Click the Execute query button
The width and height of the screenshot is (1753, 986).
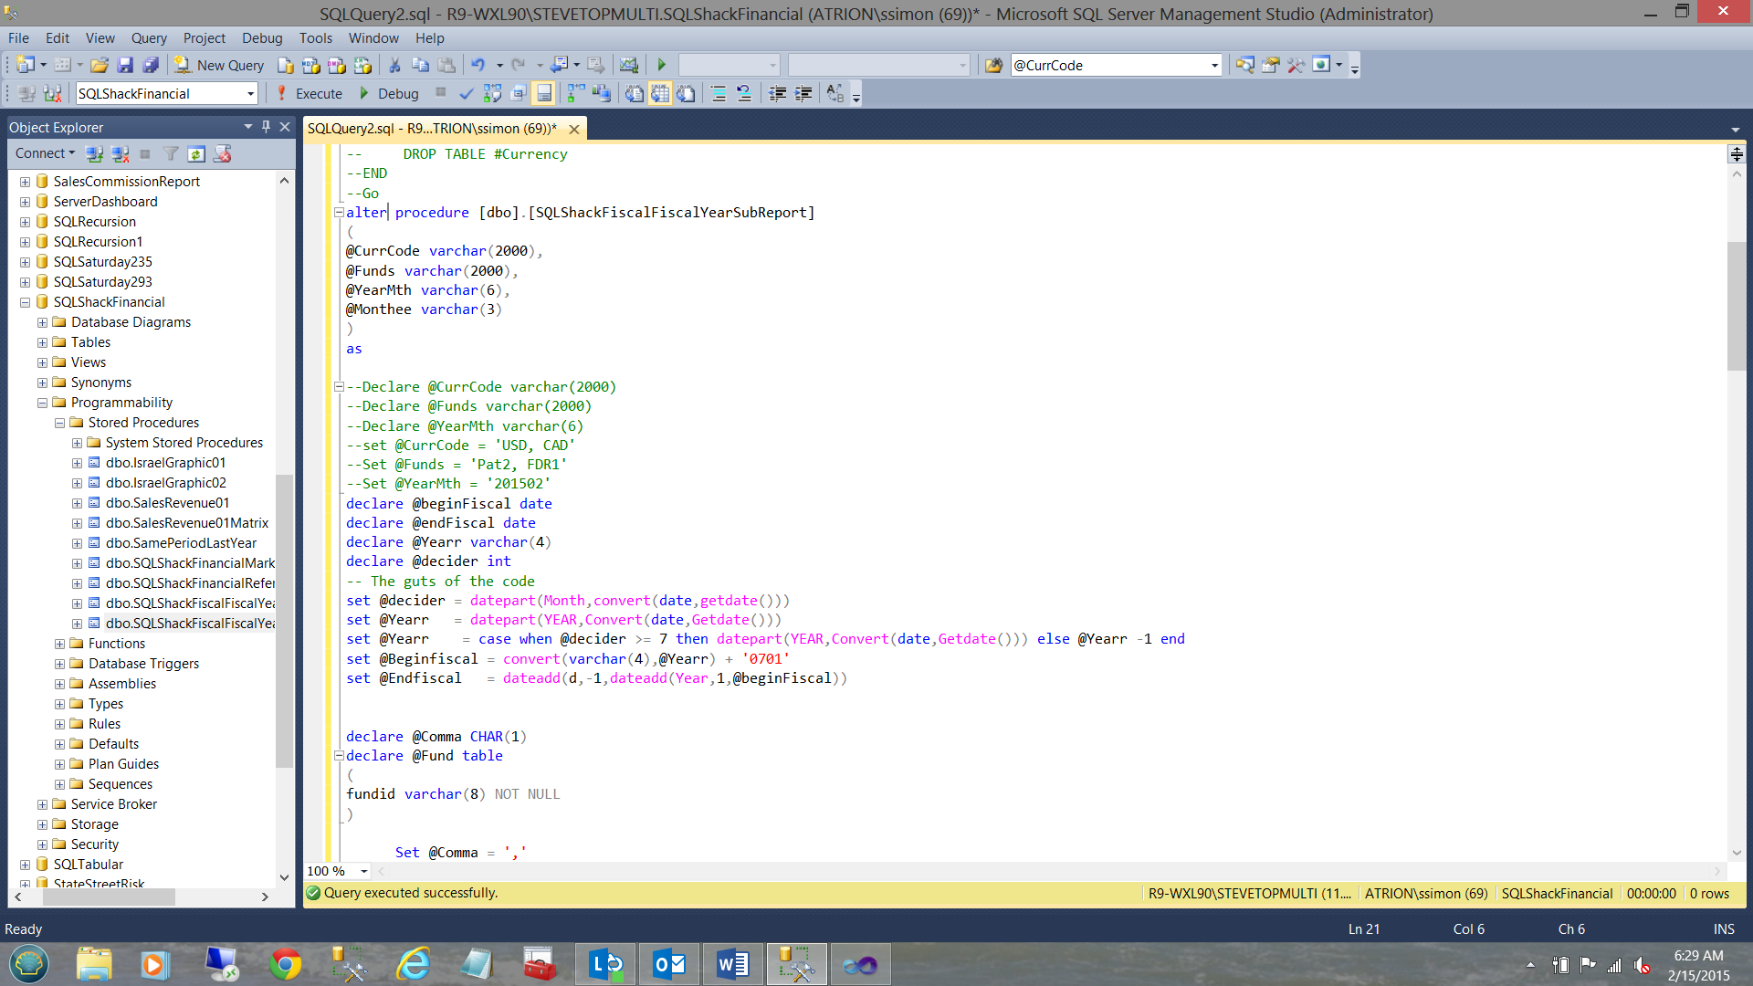(x=310, y=93)
